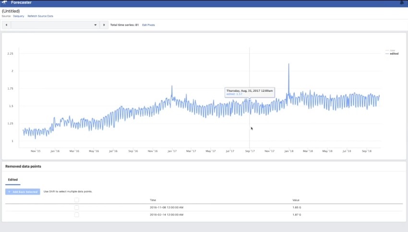
Task: Open the Daiquery source link
Action: (19, 16)
